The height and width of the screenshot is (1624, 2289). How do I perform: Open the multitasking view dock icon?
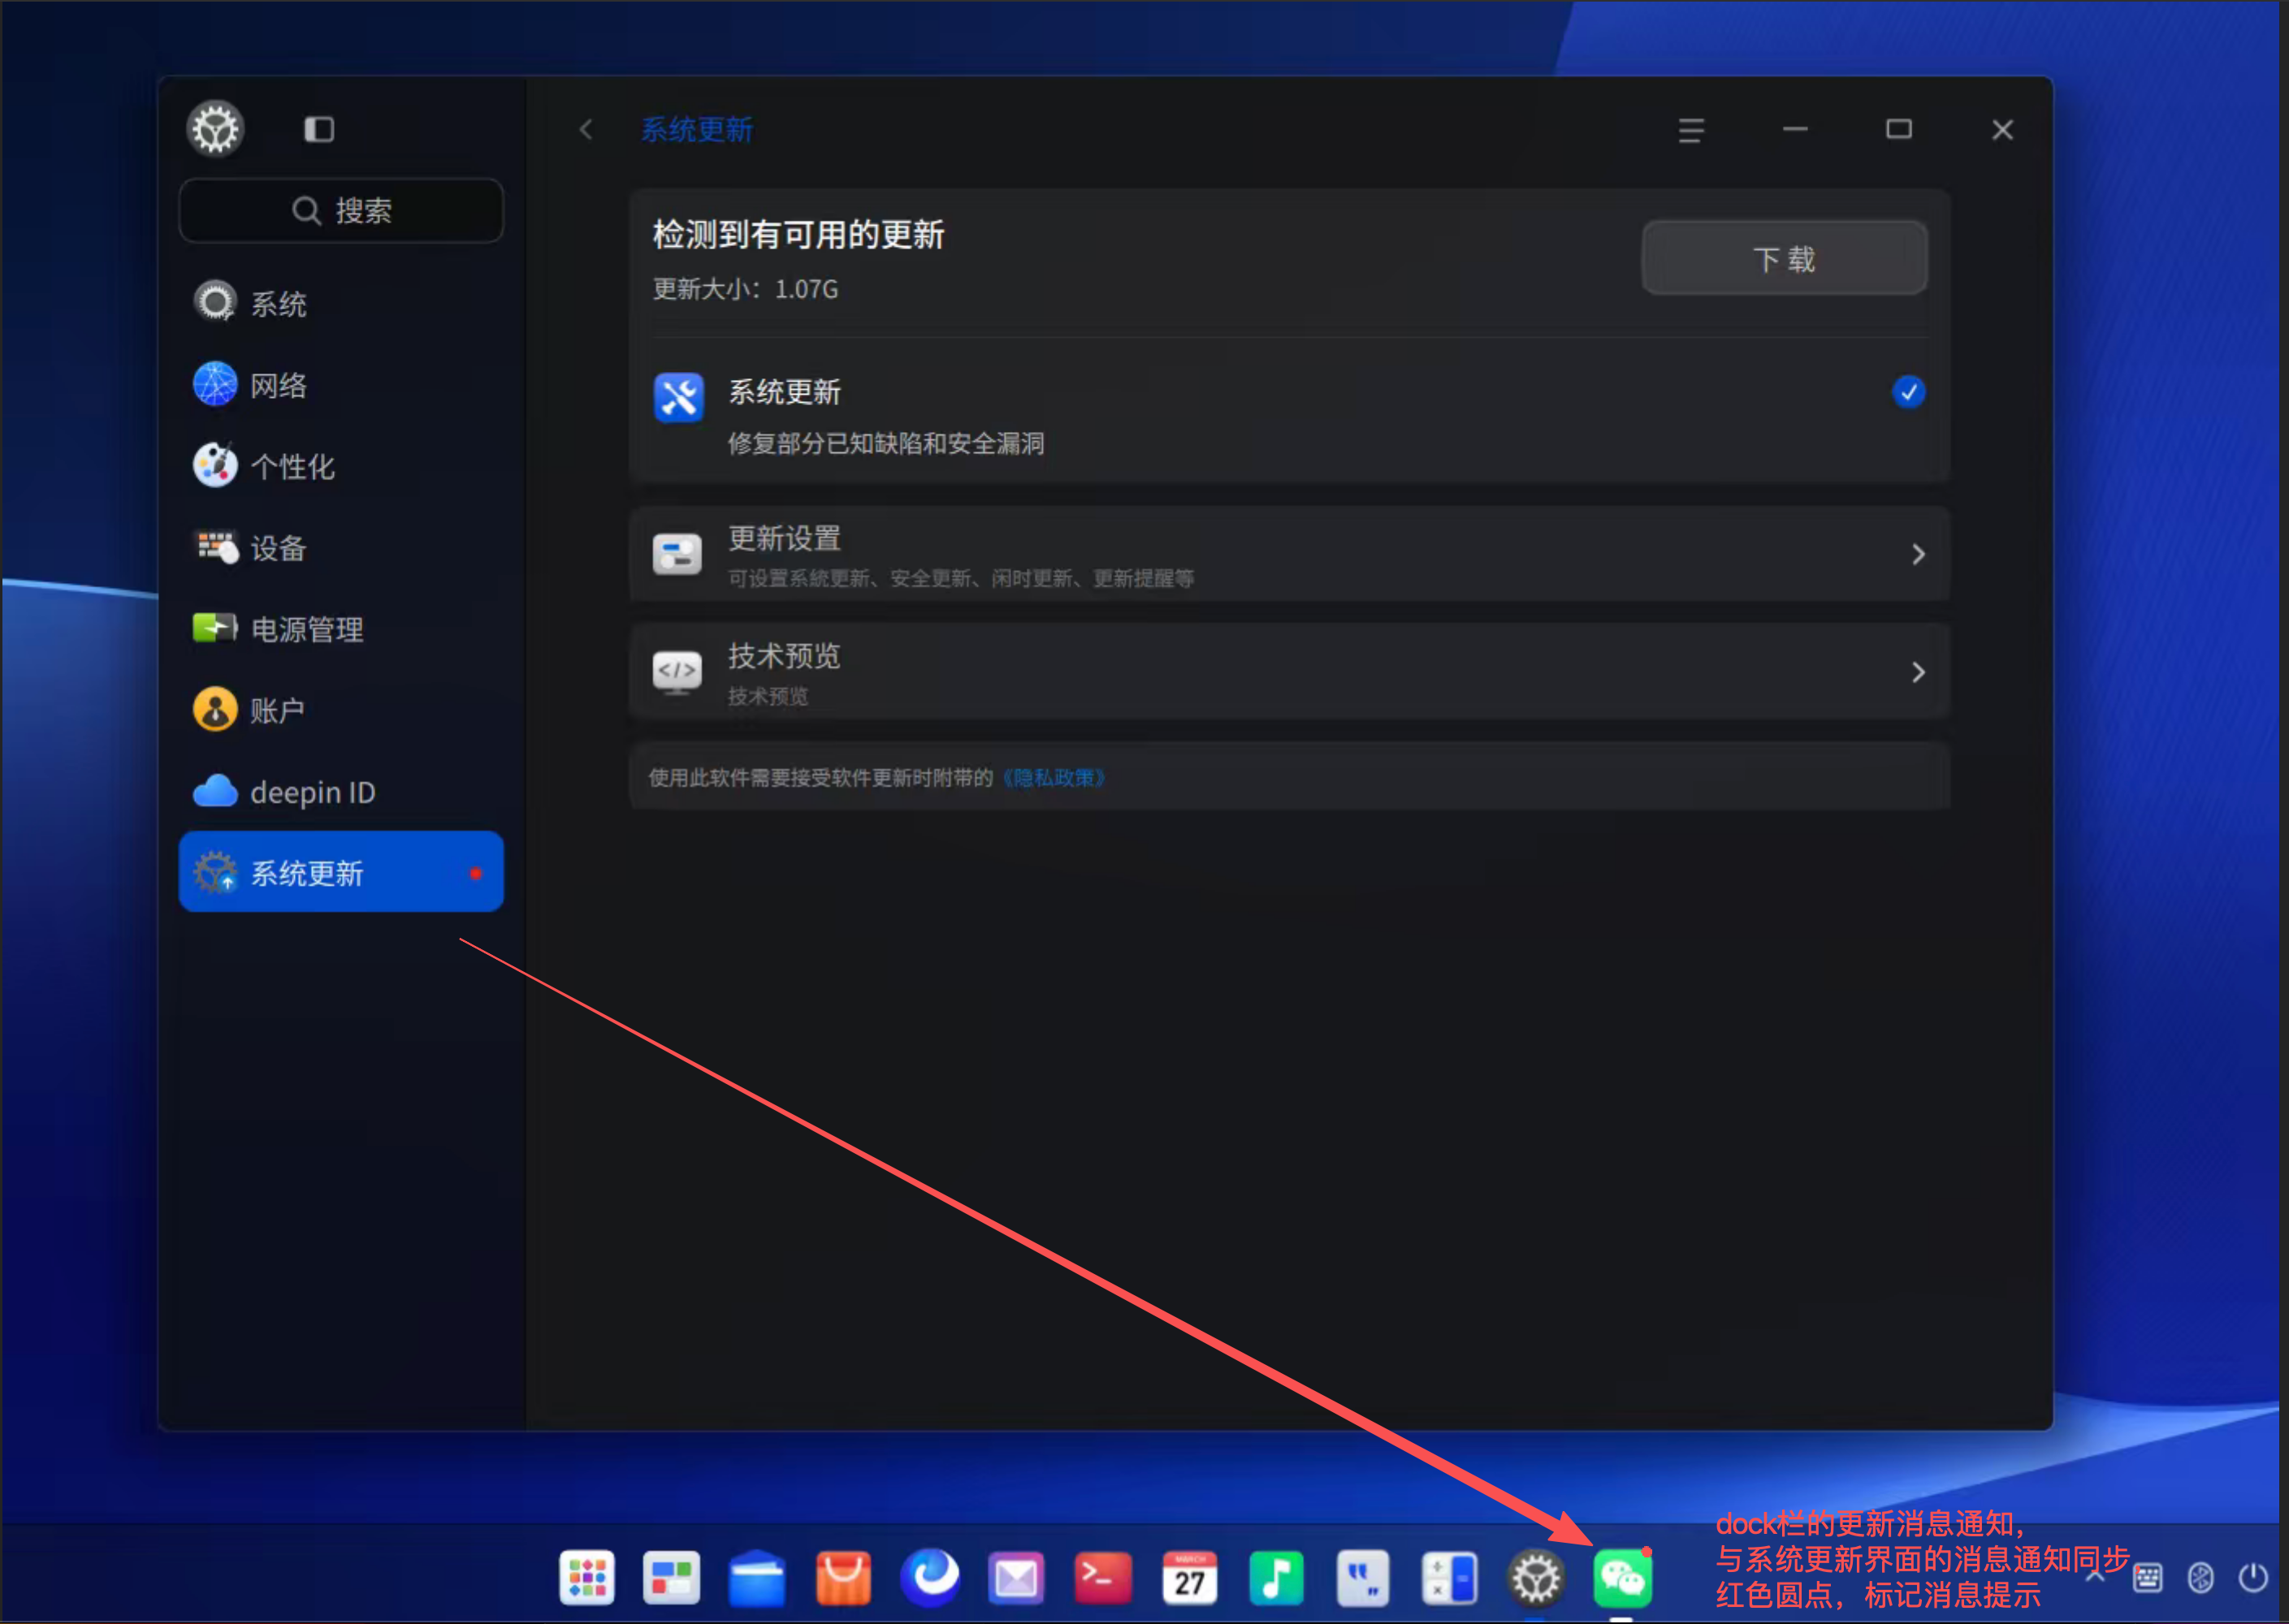[x=671, y=1578]
